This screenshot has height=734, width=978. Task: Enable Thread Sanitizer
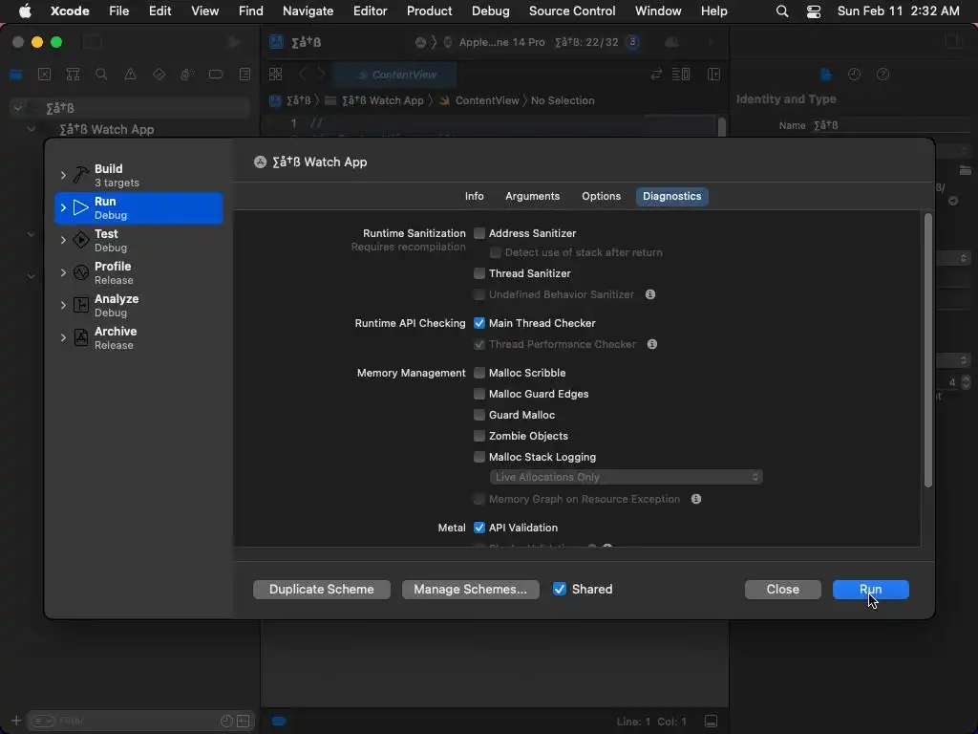pyautogui.click(x=479, y=273)
